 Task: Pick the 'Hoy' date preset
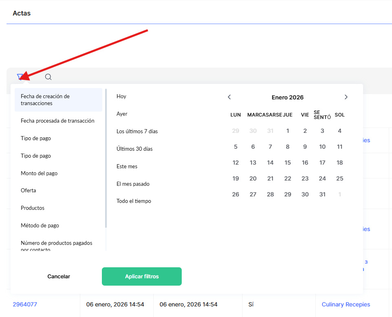click(121, 97)
